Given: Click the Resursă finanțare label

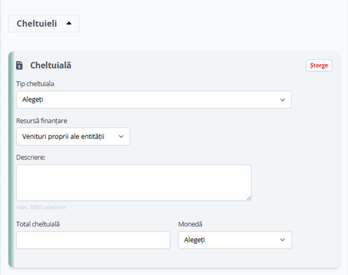Looking at the screenshot, I should point(41,121).
